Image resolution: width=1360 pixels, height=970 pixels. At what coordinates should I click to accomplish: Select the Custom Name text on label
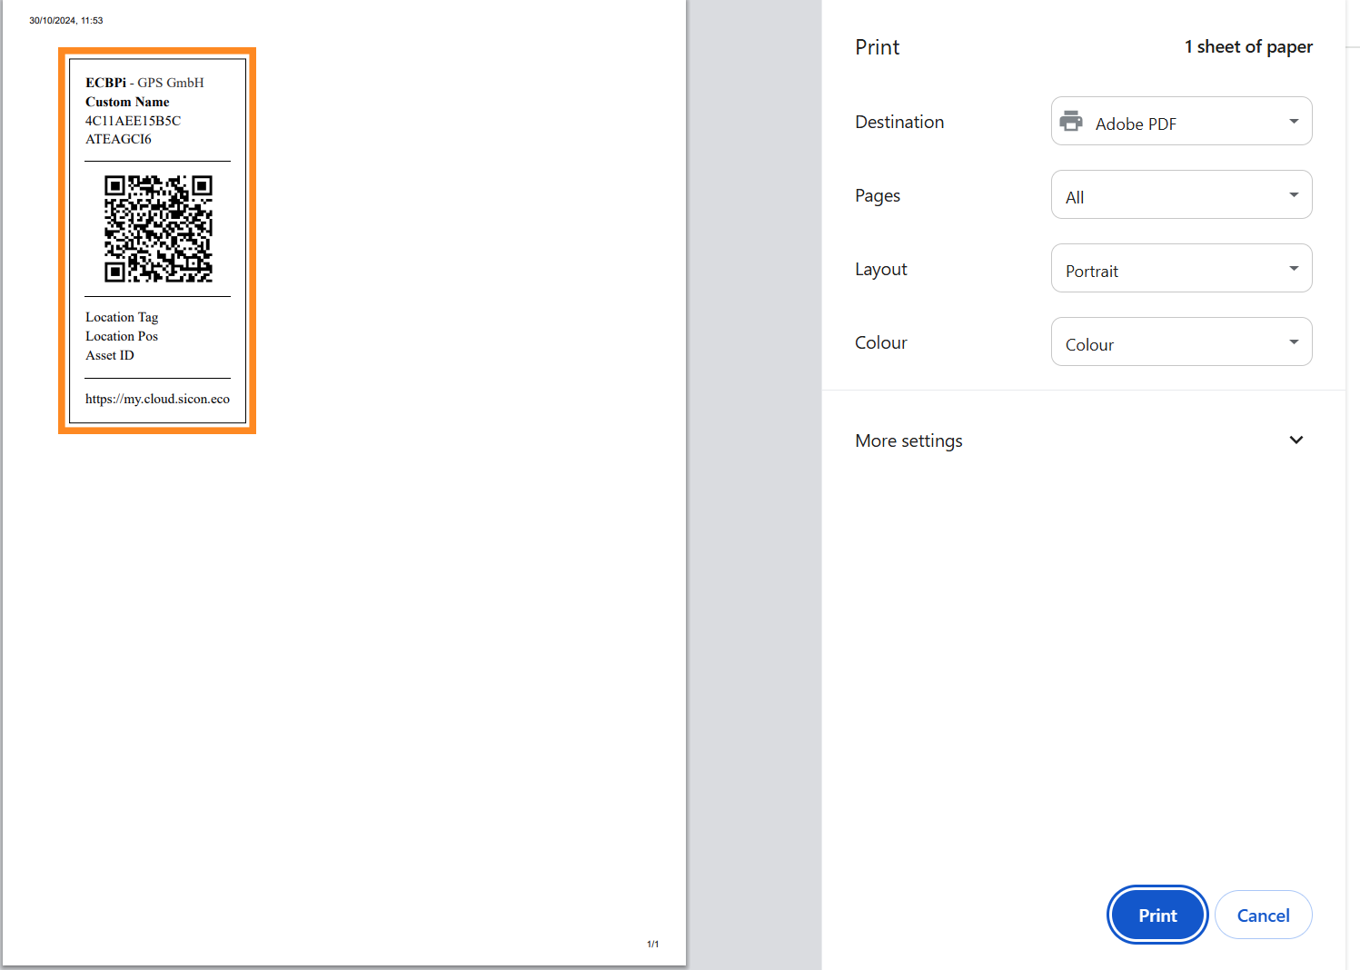point(127,102)
